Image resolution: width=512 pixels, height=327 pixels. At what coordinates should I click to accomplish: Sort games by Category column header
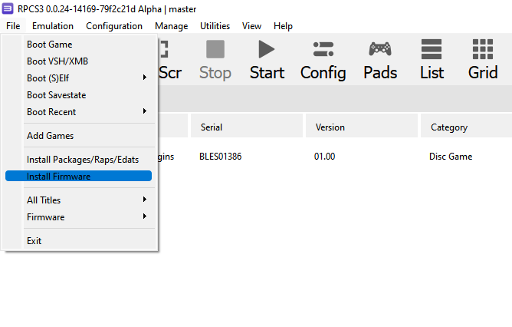point(448,127)
